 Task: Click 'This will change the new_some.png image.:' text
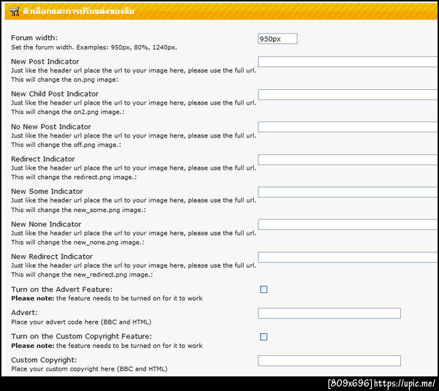tap(78, 210)
